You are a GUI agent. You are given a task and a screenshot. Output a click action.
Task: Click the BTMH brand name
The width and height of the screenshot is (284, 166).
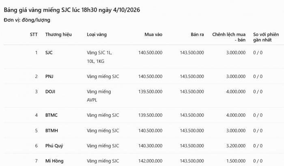52,131
